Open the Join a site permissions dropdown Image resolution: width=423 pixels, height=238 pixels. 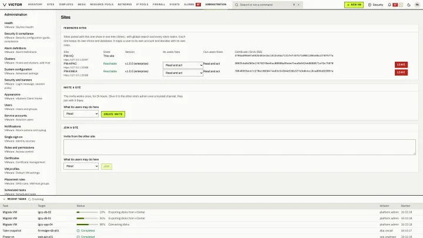point(81,166)
